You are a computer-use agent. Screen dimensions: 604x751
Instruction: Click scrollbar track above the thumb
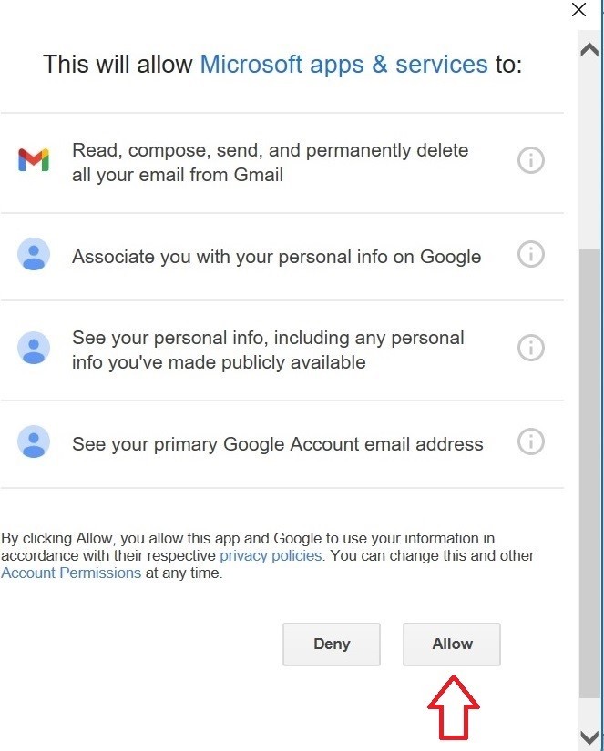[589, 153]
